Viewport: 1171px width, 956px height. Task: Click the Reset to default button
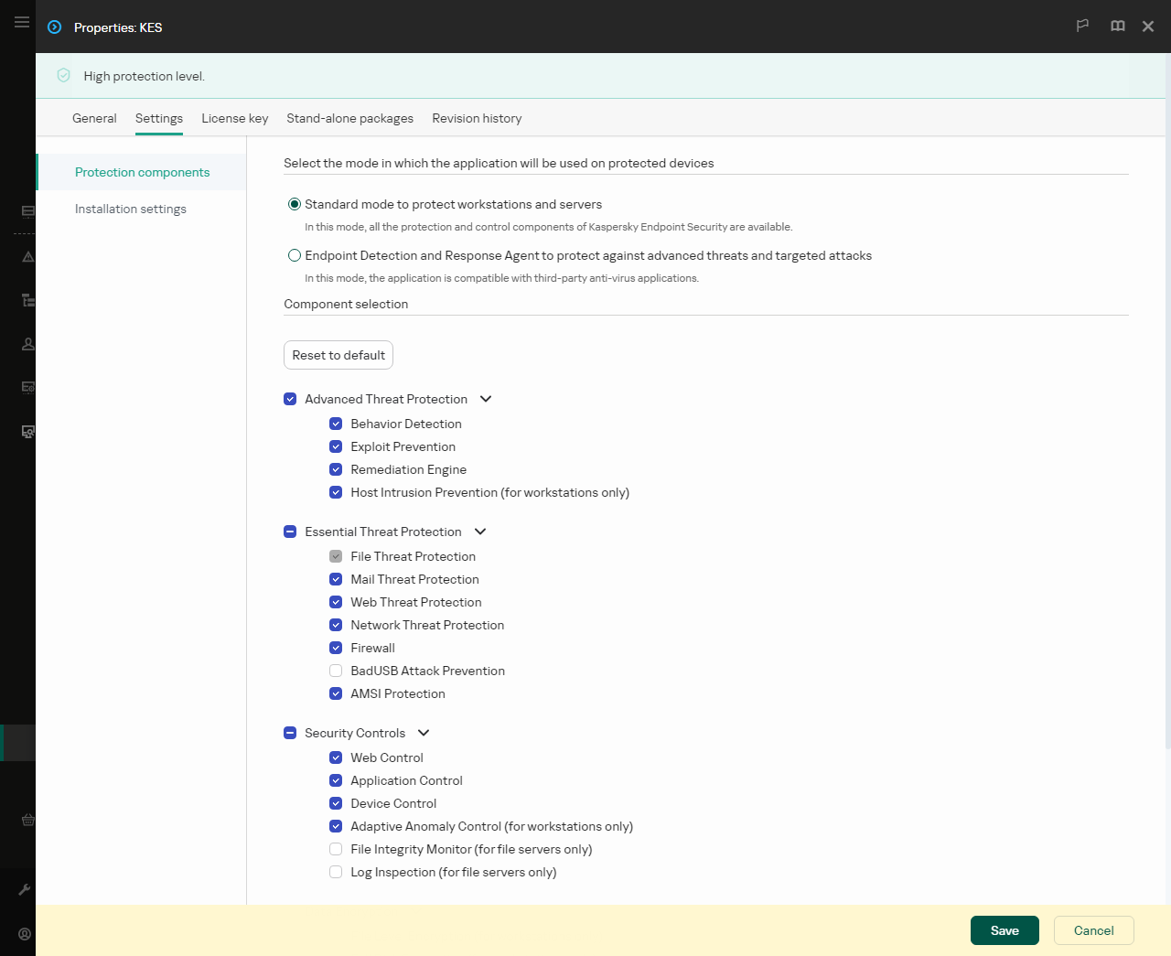(338, 355)
